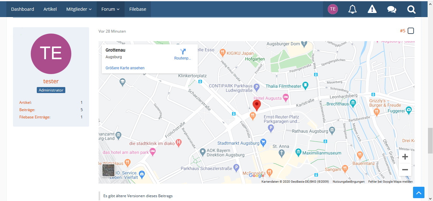Zoom out the map with minus button
This screenshot has height=201, width=433.
coord(405,170)
